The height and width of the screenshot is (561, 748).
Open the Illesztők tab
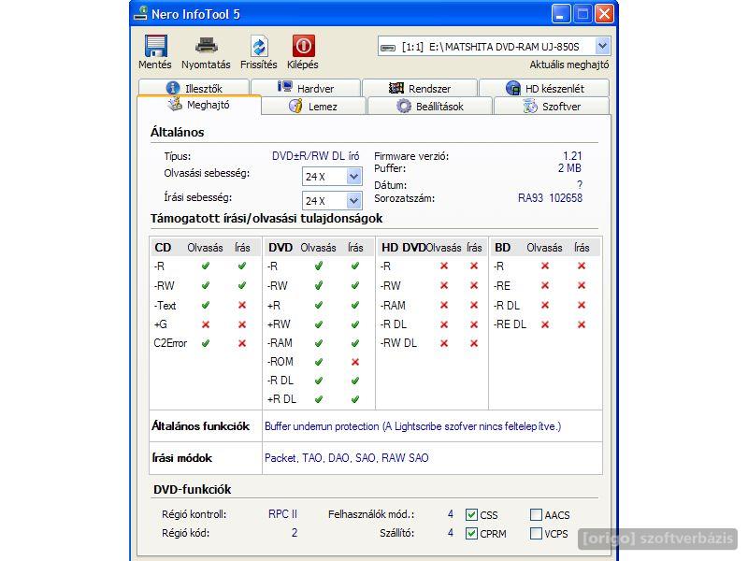click(x=194, y=88)
